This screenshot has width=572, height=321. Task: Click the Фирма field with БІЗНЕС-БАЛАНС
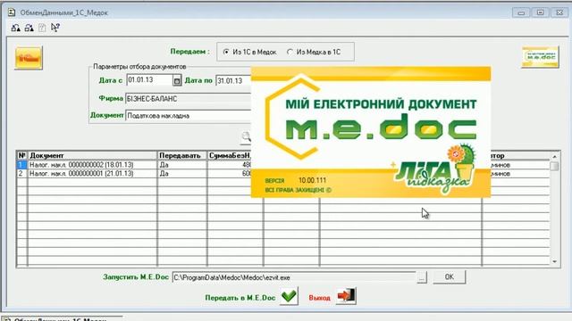point(189,99)
